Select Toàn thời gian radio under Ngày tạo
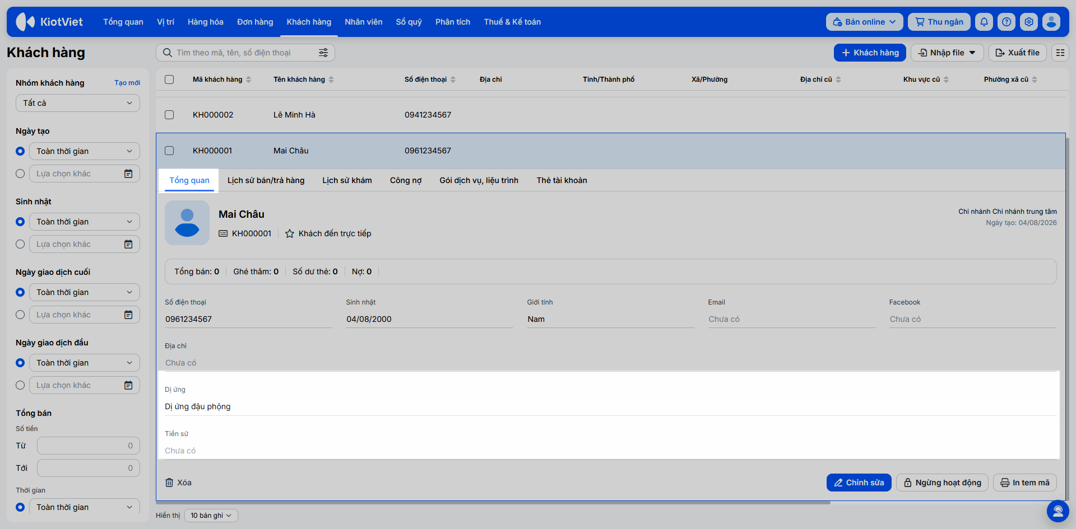Screen dimensions: 1076x529 (x=20, y=151)
